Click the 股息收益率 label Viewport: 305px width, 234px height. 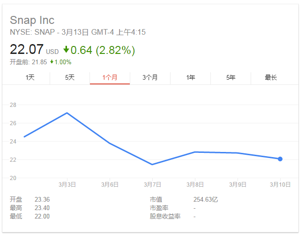click(165, 216)
